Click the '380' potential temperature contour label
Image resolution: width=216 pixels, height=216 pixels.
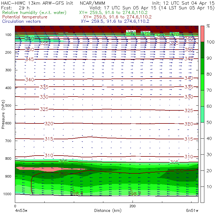coord(131,32)
